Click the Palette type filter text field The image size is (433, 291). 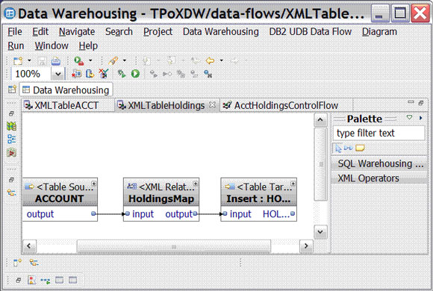click(x=379, y=133)
